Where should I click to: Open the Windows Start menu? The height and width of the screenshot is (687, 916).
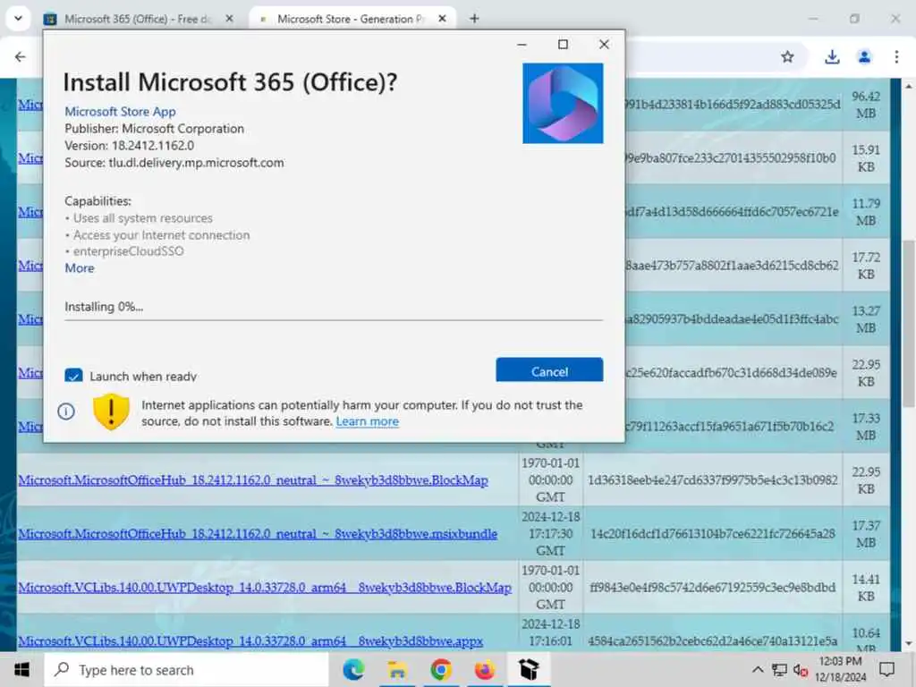point(21,669)
